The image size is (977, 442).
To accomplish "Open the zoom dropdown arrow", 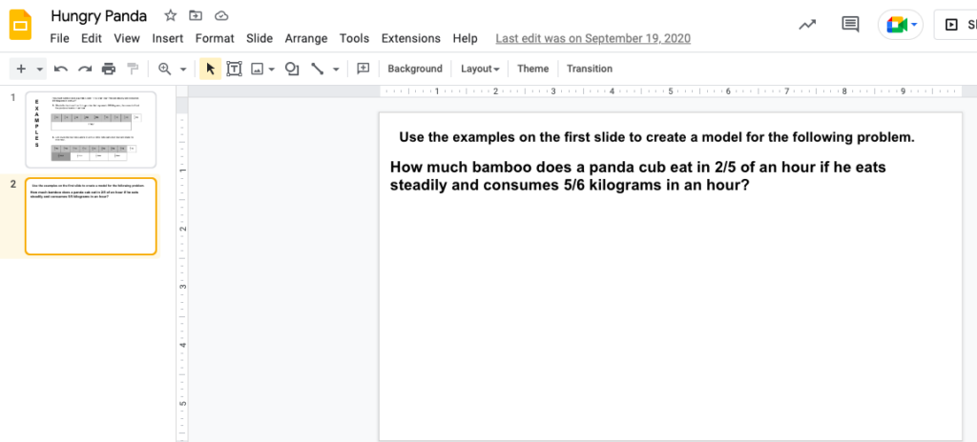I will (x=182, y=70).
